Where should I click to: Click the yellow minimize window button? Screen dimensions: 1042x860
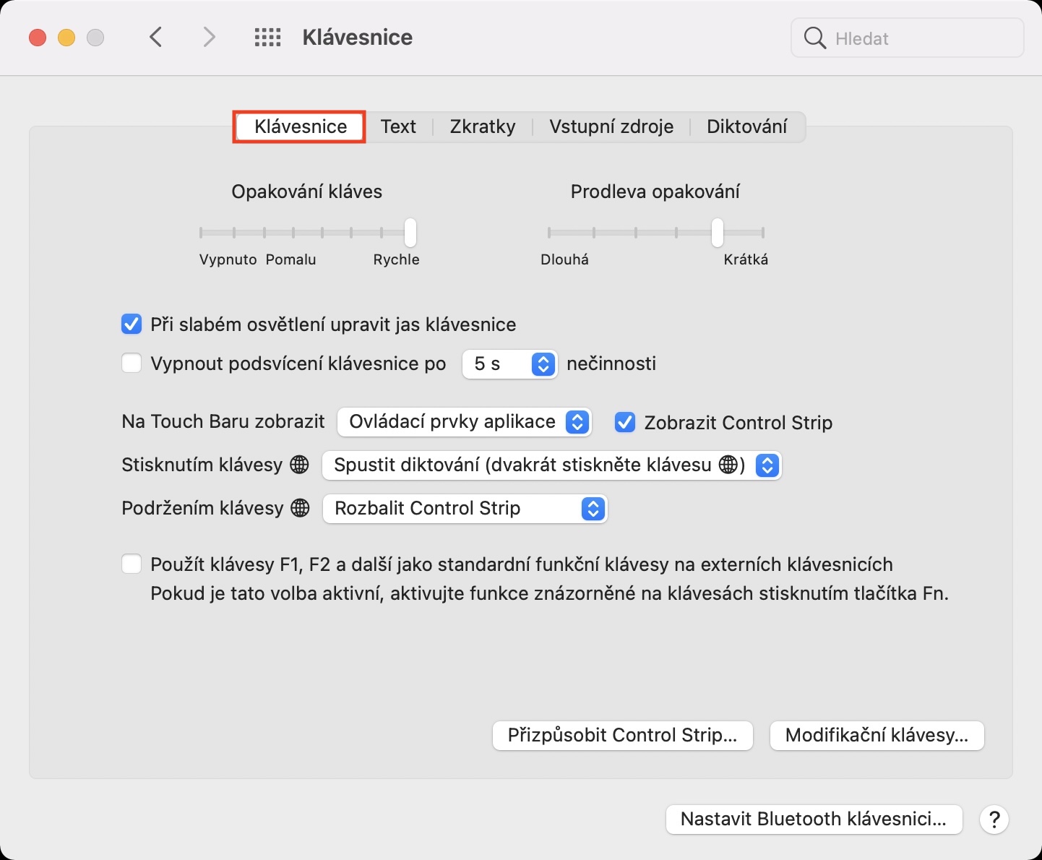click(66, 38)
